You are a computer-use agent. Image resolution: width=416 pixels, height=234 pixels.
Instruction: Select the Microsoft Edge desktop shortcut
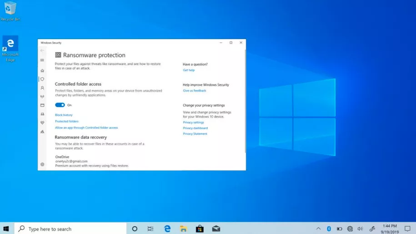pyautogui.click(x=10, y=49)
